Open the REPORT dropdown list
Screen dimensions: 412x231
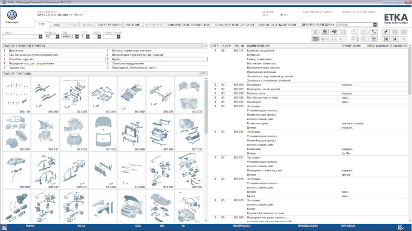point(375,25)
